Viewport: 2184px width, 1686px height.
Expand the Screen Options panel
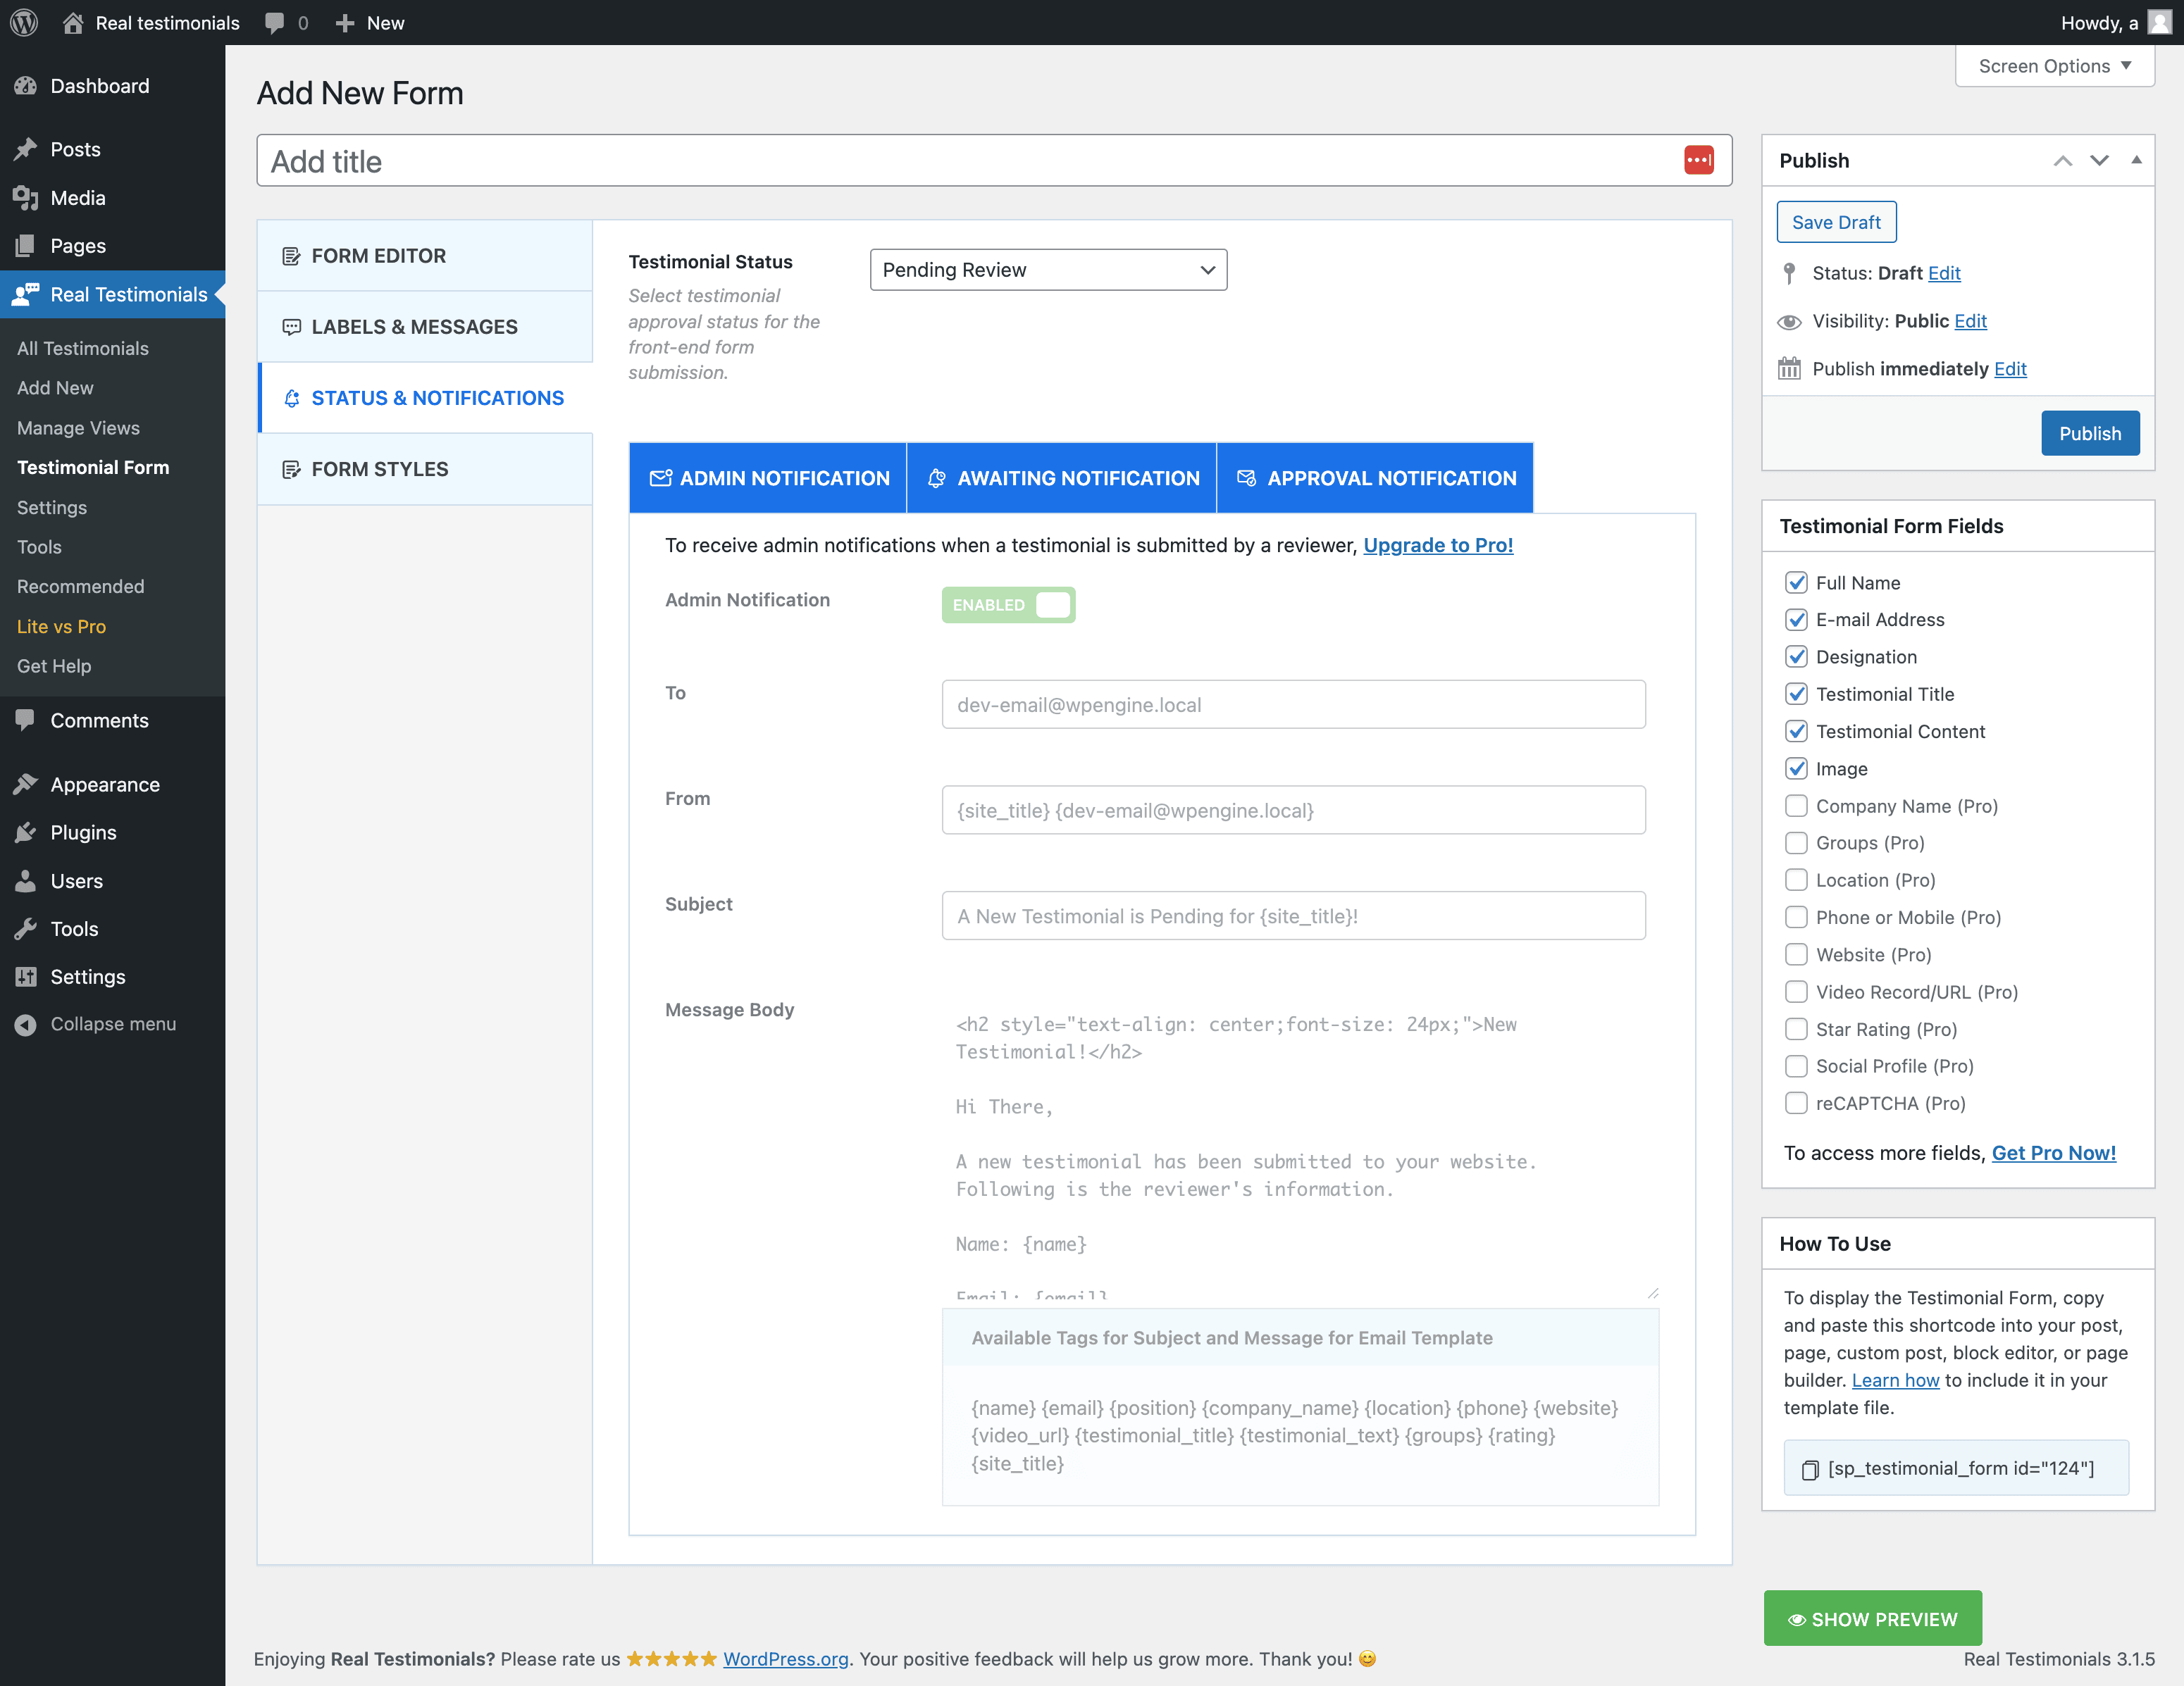pos(2054,66)
